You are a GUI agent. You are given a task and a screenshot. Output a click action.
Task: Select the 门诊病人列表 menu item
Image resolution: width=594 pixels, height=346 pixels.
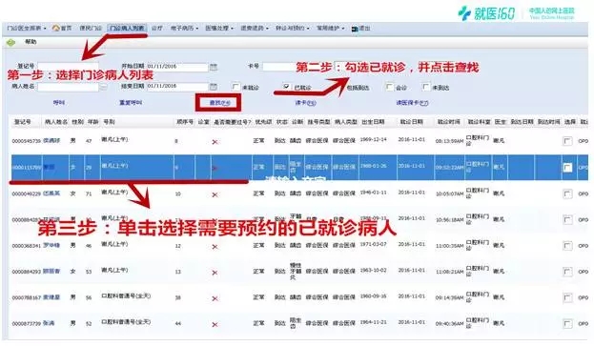[127, 28]
